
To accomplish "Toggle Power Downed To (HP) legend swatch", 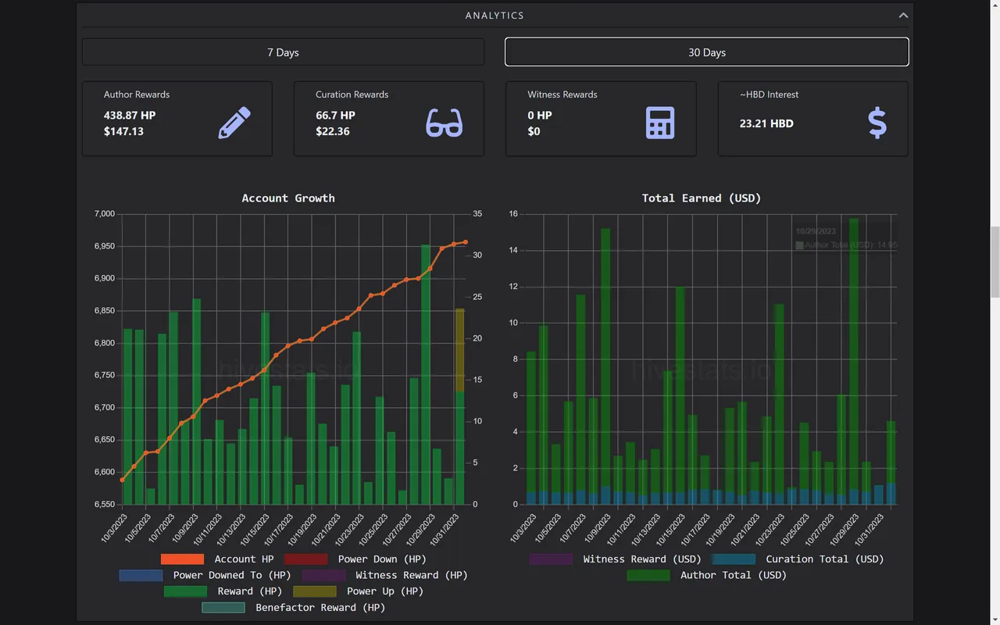I will point(141,575).
